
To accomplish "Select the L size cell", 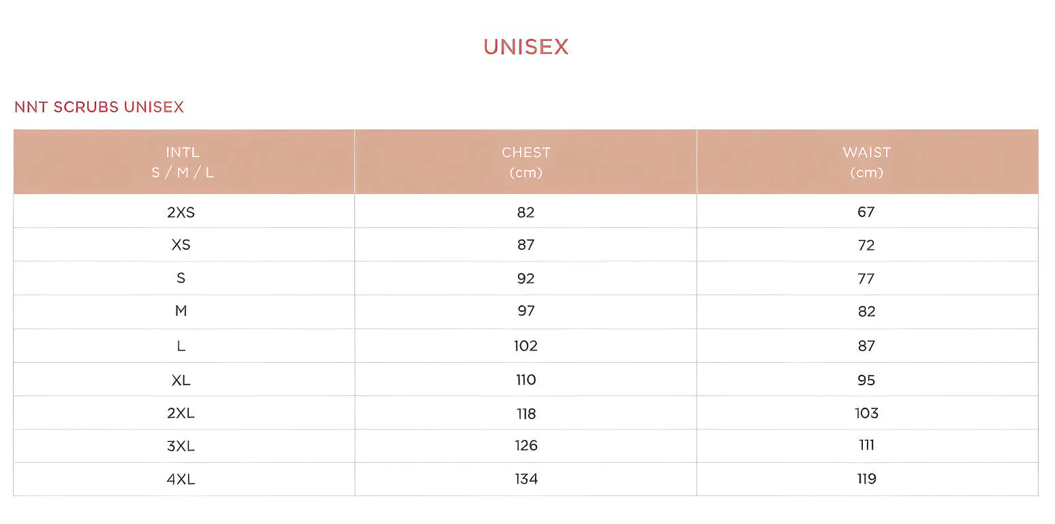I will pyautogui.click(x=181, y=346).
